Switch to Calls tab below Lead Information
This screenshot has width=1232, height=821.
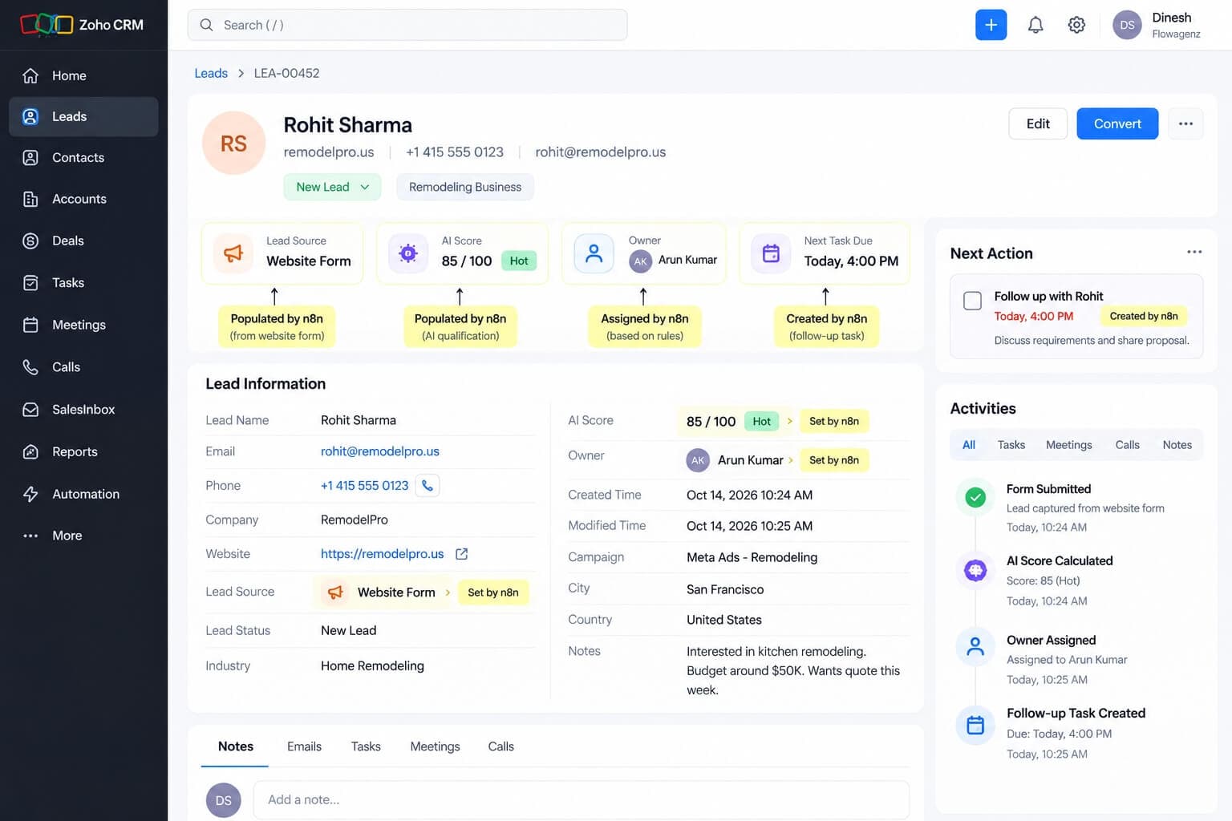click(x=500, y=746)
